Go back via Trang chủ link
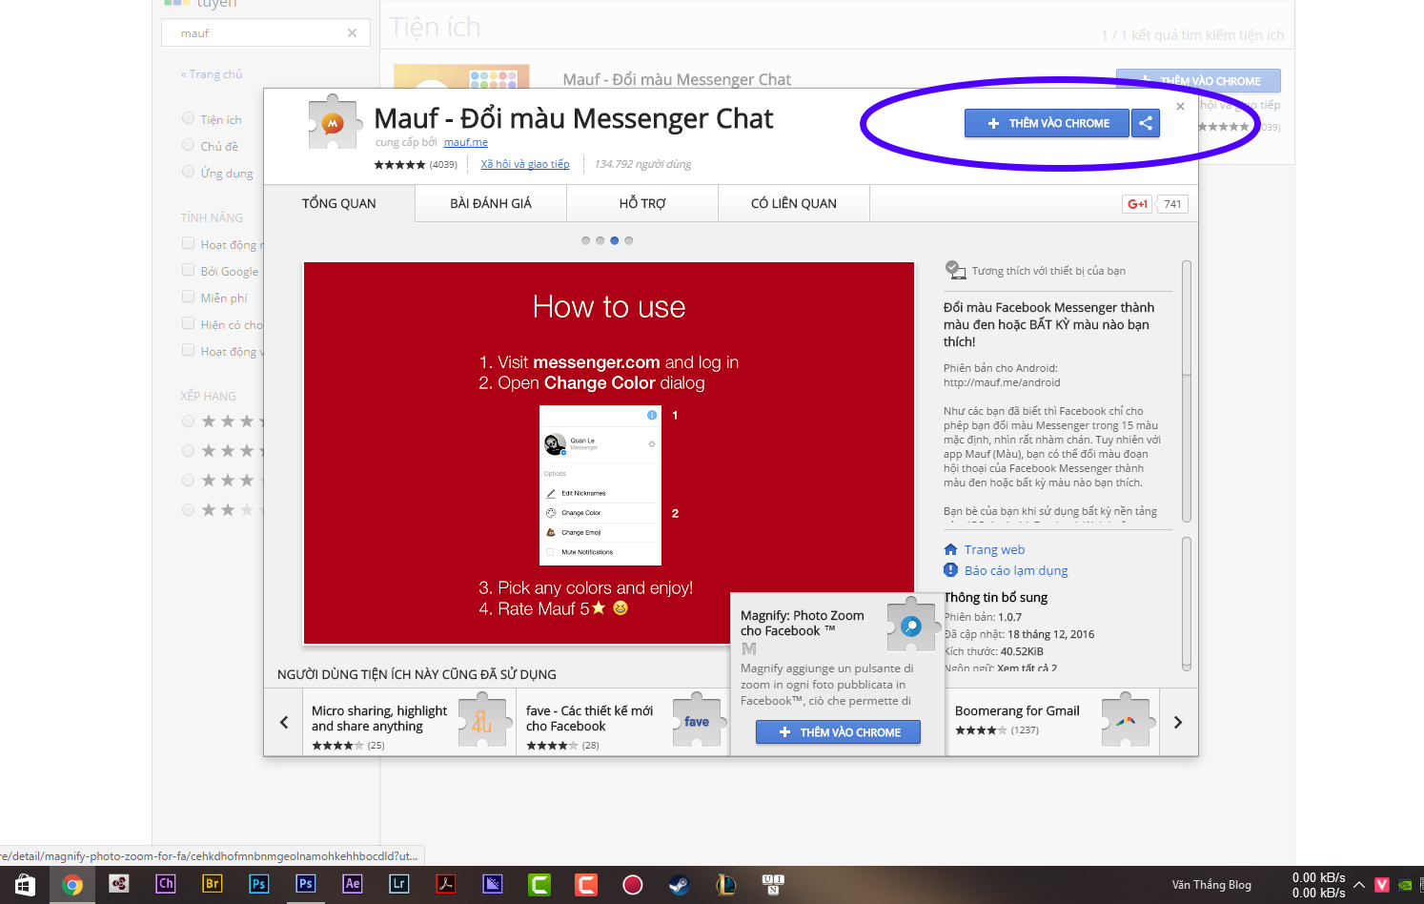1424x904 pixels. 212,74
